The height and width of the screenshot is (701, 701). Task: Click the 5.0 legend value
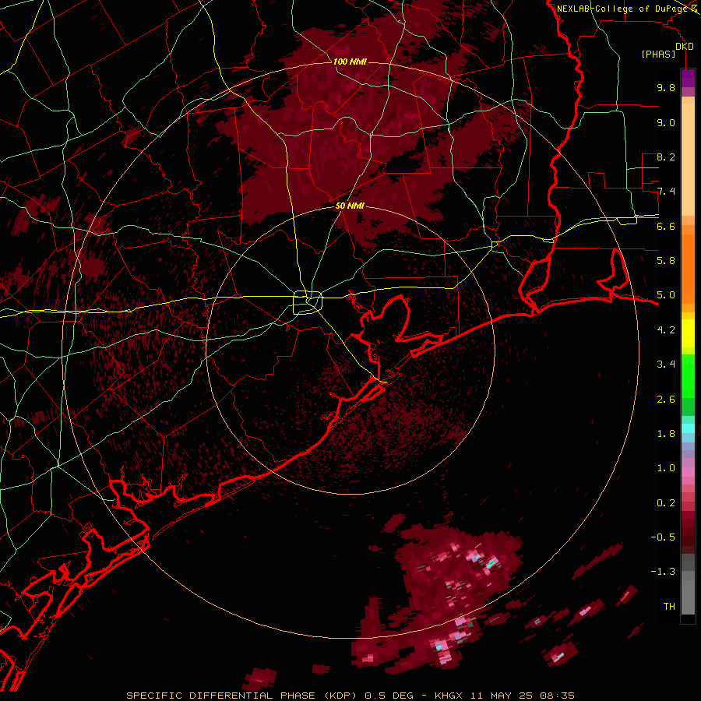coord(666,295)
